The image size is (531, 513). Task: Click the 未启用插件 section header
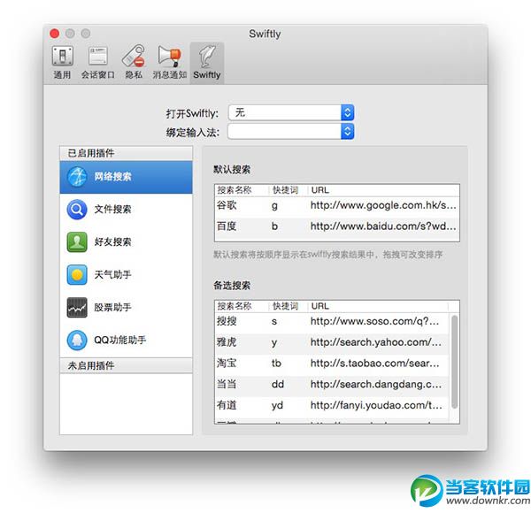tap(126, 365)
